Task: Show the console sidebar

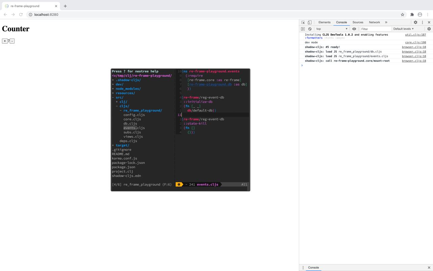Action: click(303, 29)
